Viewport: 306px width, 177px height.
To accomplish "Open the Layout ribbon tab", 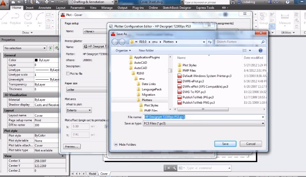I will click(60, 8).
